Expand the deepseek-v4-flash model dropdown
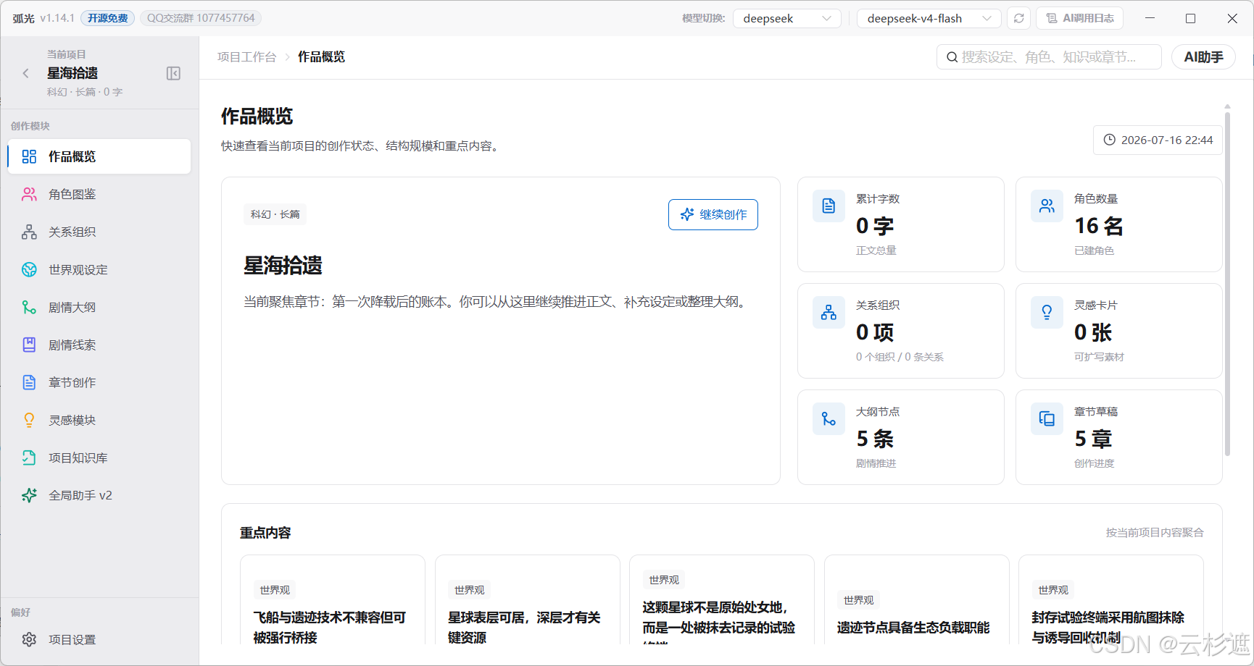This screenshot has height=666, width=1254. pyautogui.click(x=929, y=18)
